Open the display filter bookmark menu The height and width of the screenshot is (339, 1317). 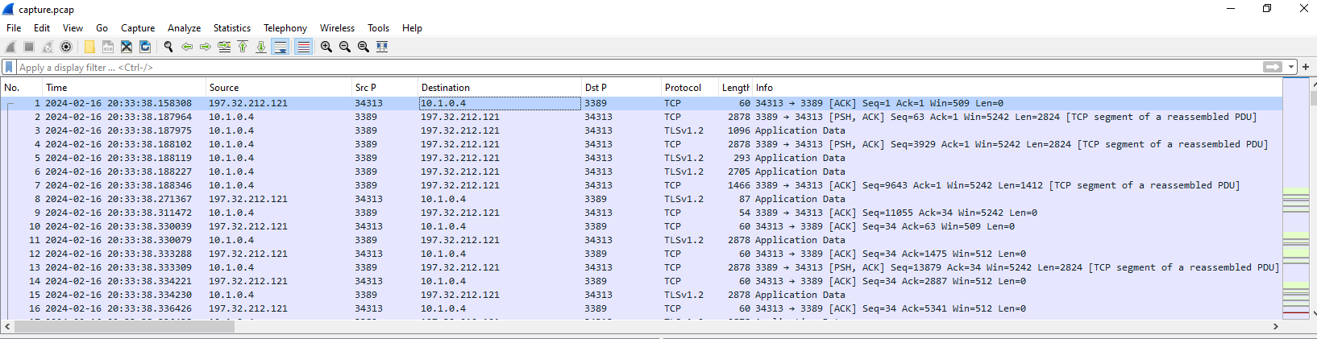[x=9, y=67]
